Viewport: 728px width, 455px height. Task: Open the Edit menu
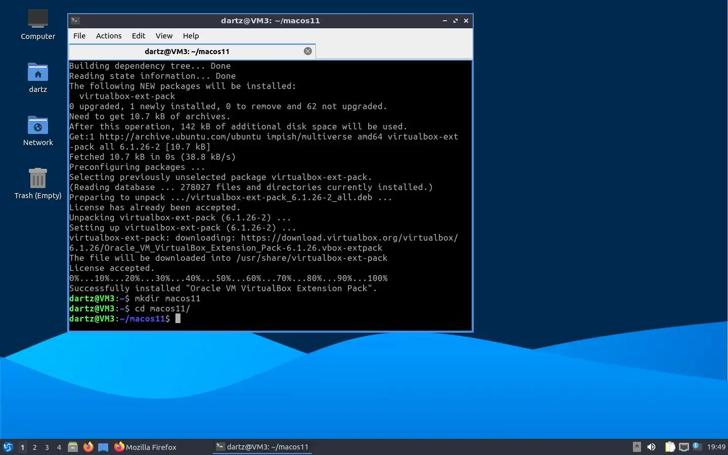139,36
